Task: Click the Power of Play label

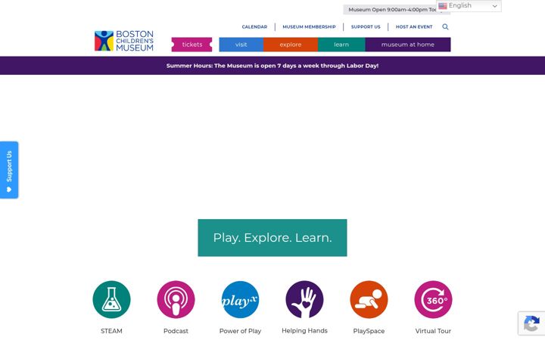Action: pos(240,331)
